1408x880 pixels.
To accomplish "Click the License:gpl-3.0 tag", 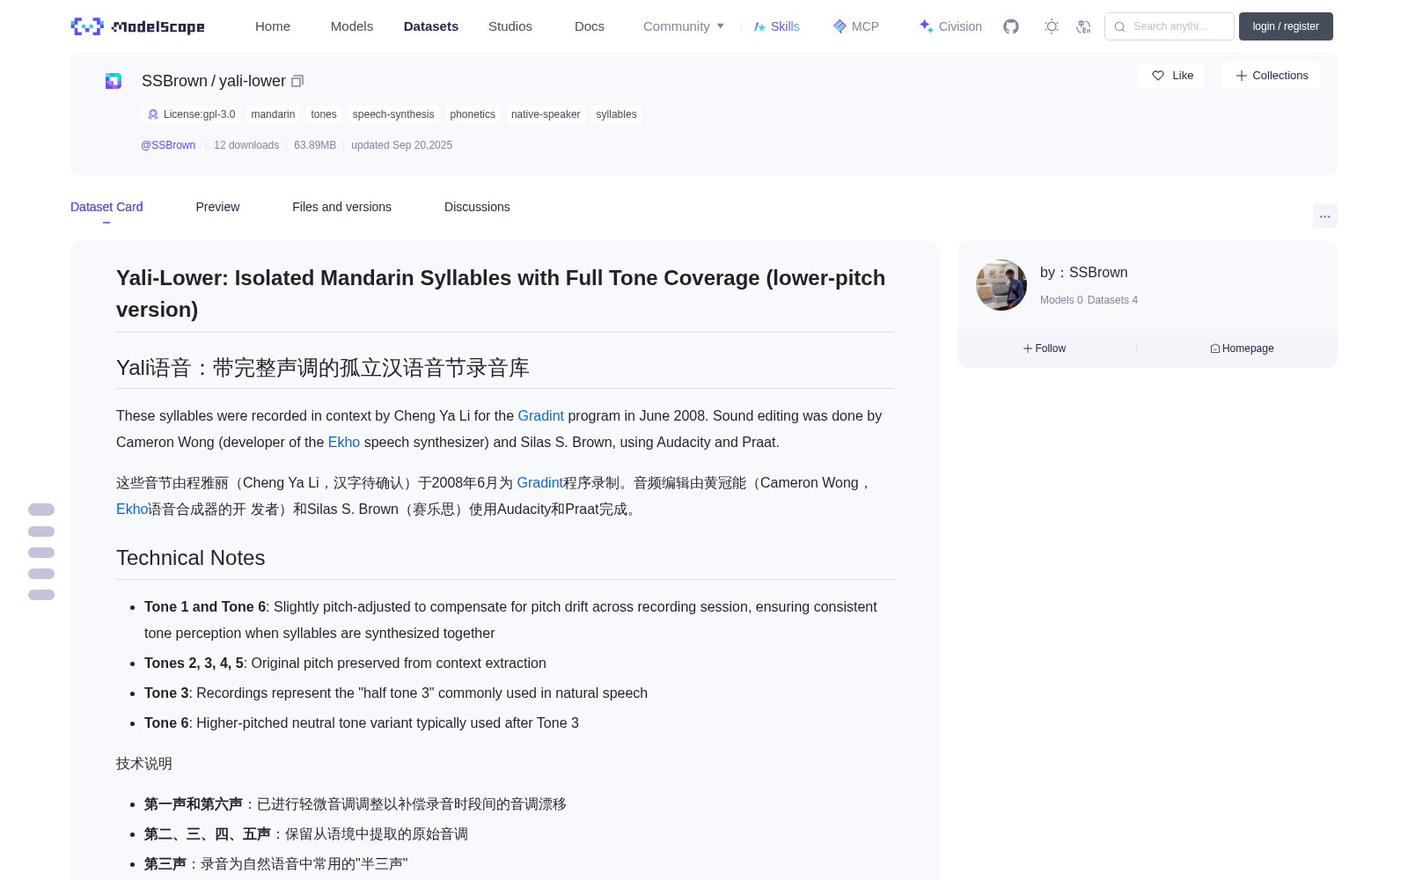I will 191,114.
